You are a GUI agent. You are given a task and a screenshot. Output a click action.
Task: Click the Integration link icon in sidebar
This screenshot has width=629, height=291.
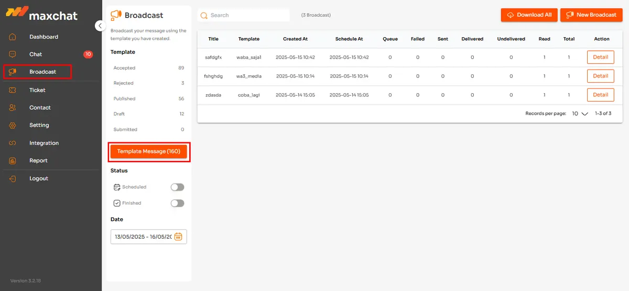click(x=13, y=143)
